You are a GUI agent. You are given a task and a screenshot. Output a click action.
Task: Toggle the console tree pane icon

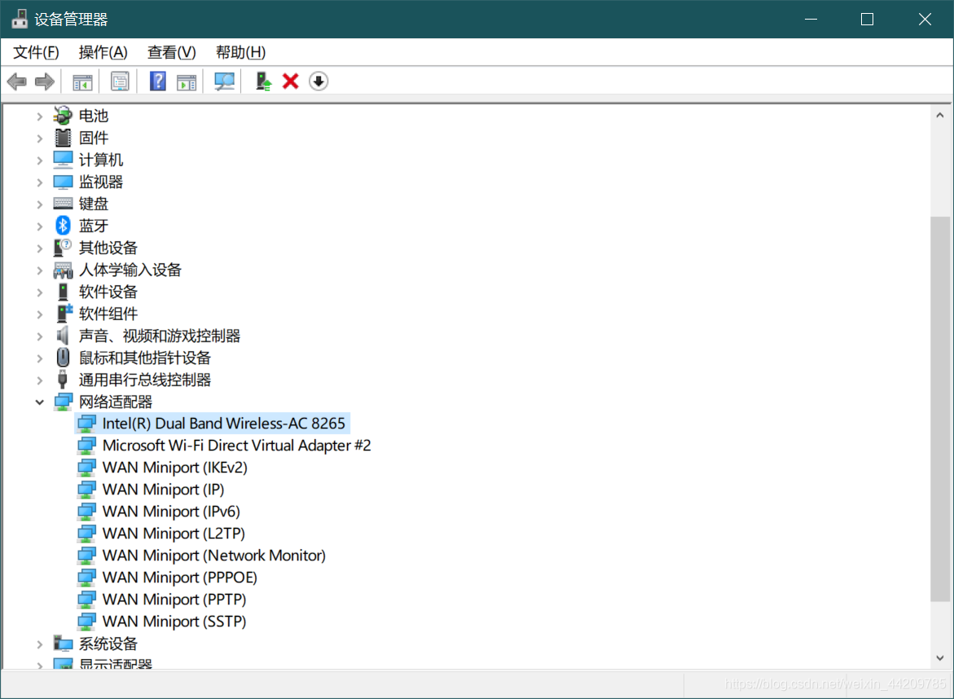(82, 81)
